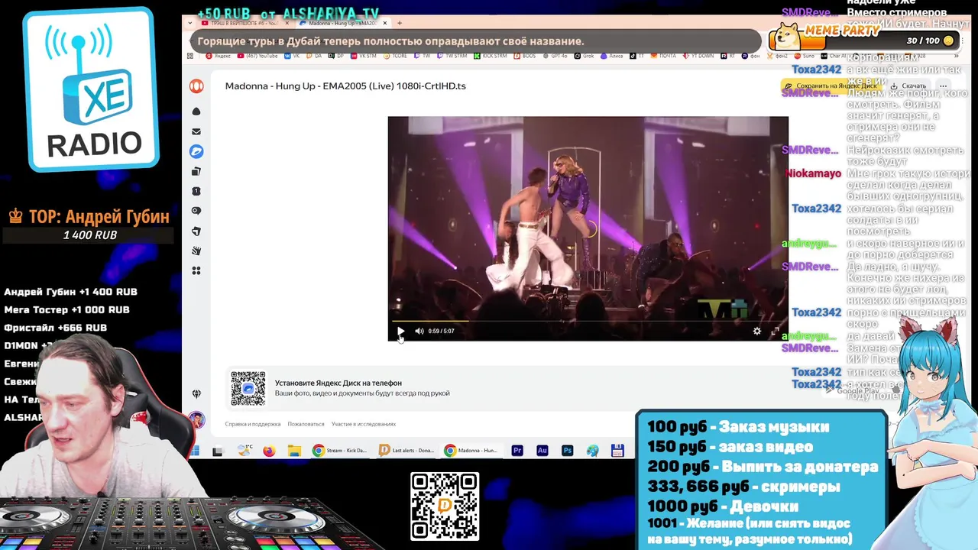
Task: Open Windows Start button on taskbar
Action: tap(194, 451)
